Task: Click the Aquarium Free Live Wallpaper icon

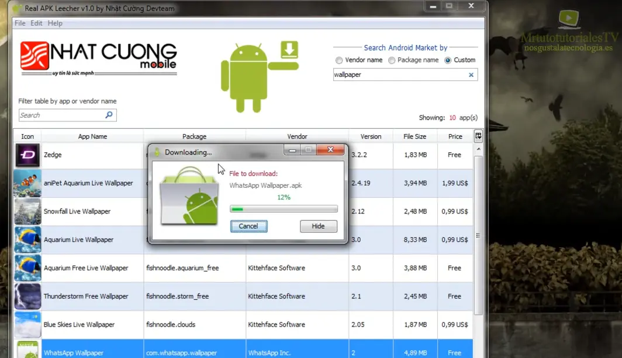Action: pyautogui.click(x=27, y=268)
